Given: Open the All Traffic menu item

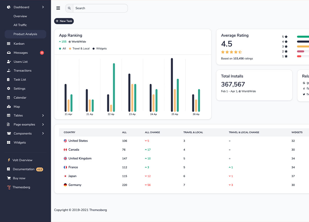Looking at the screenshot, I should point(20,25).
